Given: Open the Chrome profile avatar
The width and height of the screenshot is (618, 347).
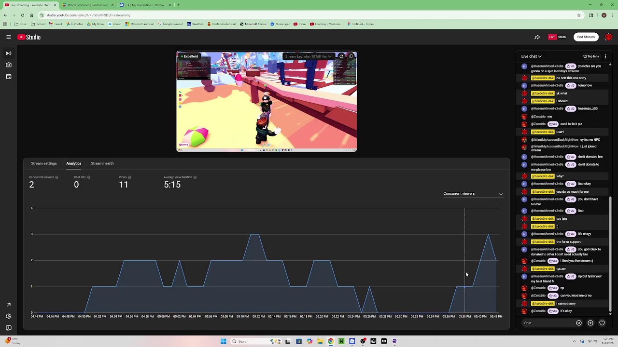Looking at the screenshot, I should (604, 15).
